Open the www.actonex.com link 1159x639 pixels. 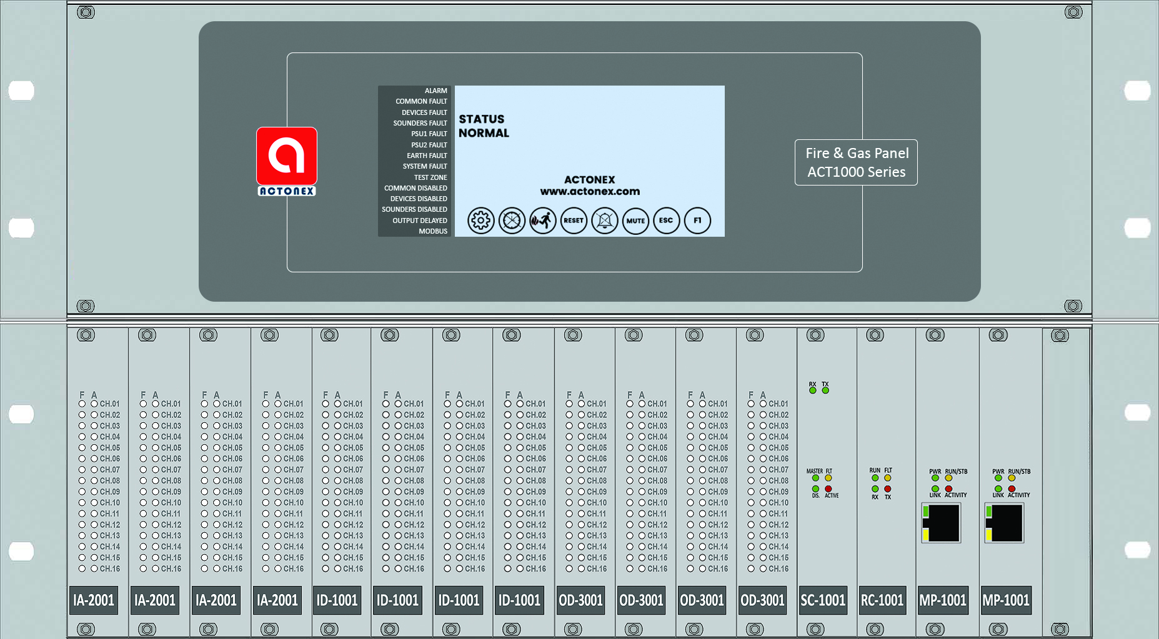pos(590,192)
